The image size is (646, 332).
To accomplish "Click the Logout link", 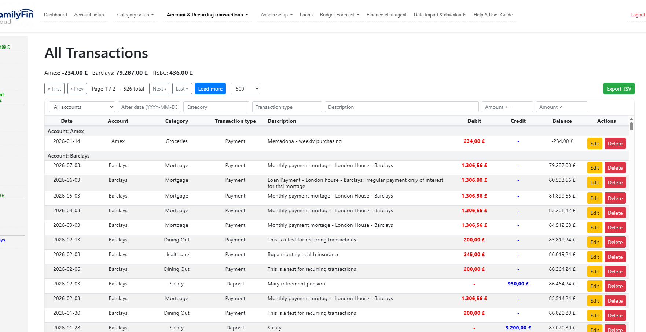I will (638, 15).
